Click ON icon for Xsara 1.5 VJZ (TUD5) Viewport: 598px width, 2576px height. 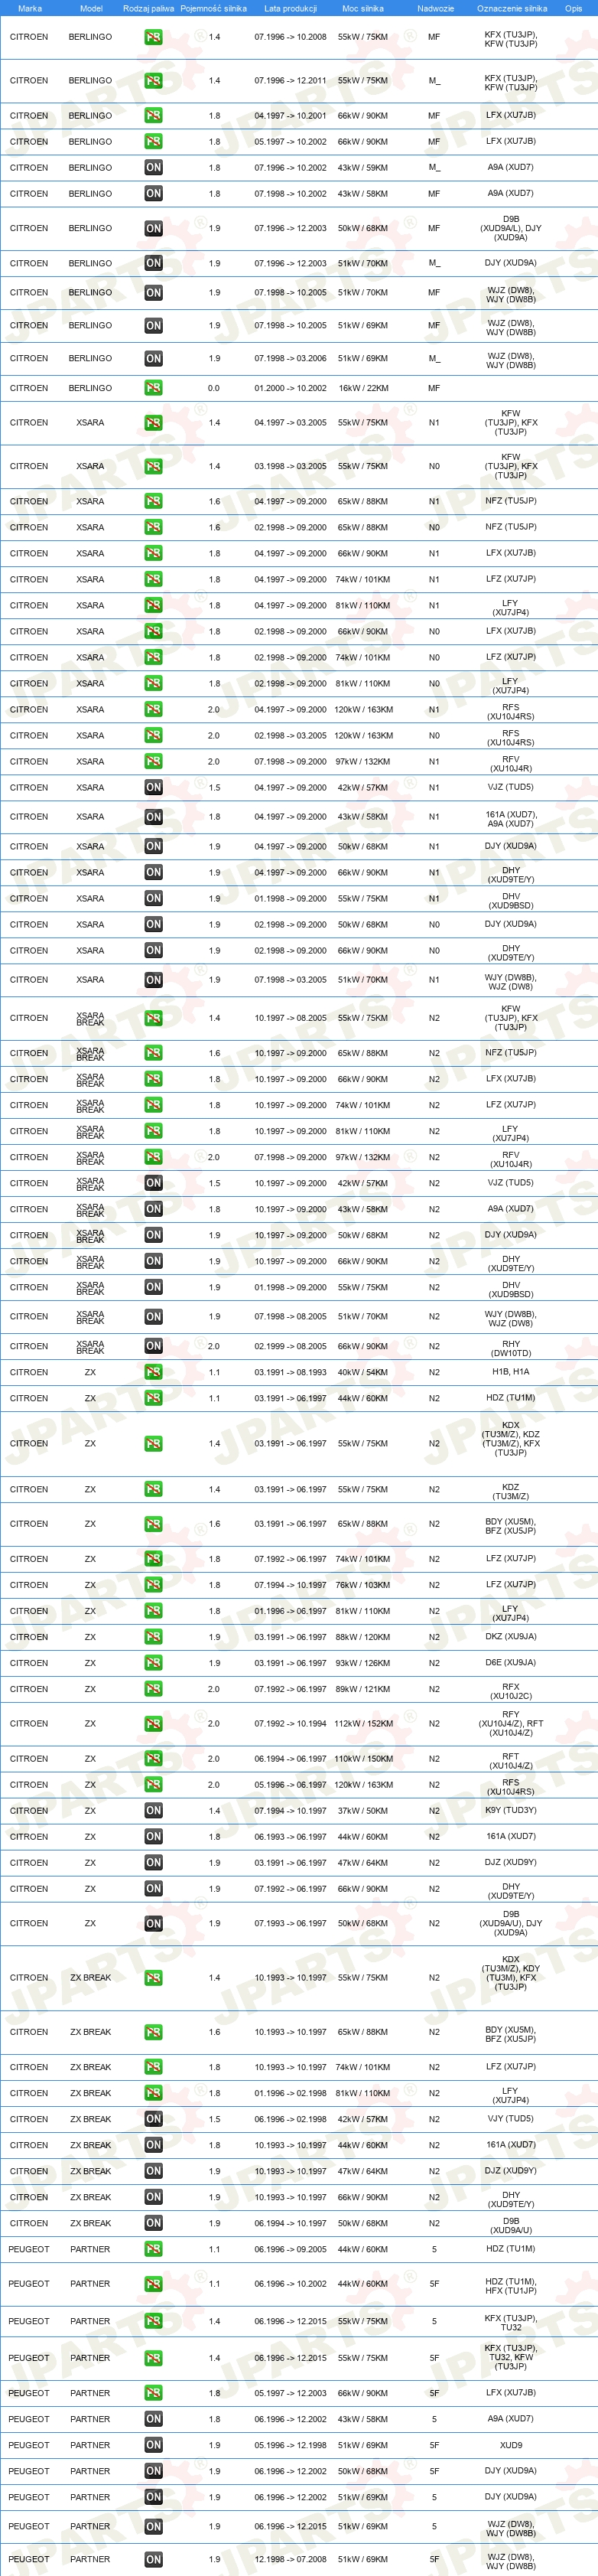point(153,788)
